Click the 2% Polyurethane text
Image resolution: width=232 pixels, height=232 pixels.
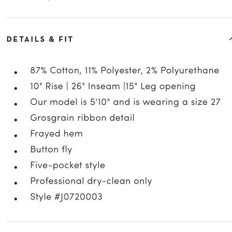tap(182, 70)
